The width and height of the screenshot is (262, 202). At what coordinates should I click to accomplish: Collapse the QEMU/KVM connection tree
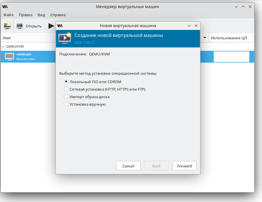point(3,46)
